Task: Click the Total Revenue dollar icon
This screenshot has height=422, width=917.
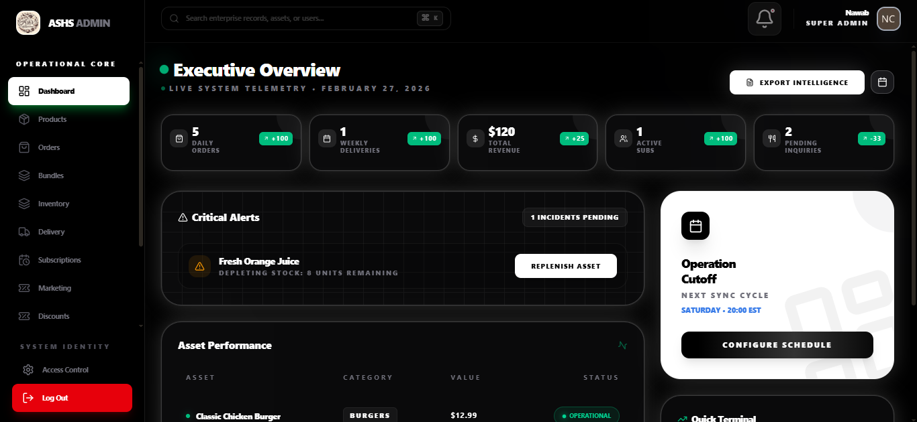Action: 475,139
